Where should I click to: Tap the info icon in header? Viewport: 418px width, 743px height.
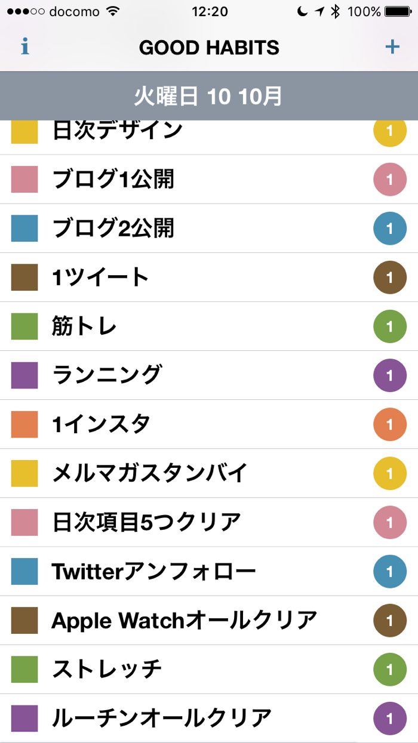(25, 47)
